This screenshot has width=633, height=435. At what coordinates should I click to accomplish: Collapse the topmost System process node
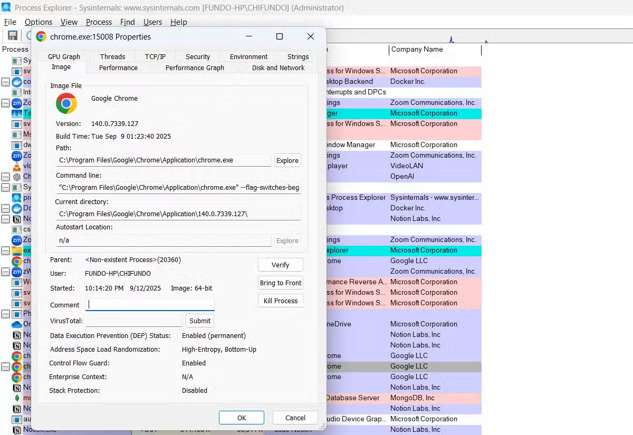[5, 188]
